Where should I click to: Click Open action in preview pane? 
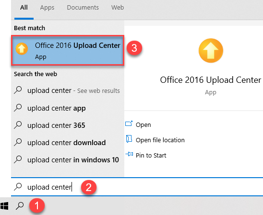(143, 125)
